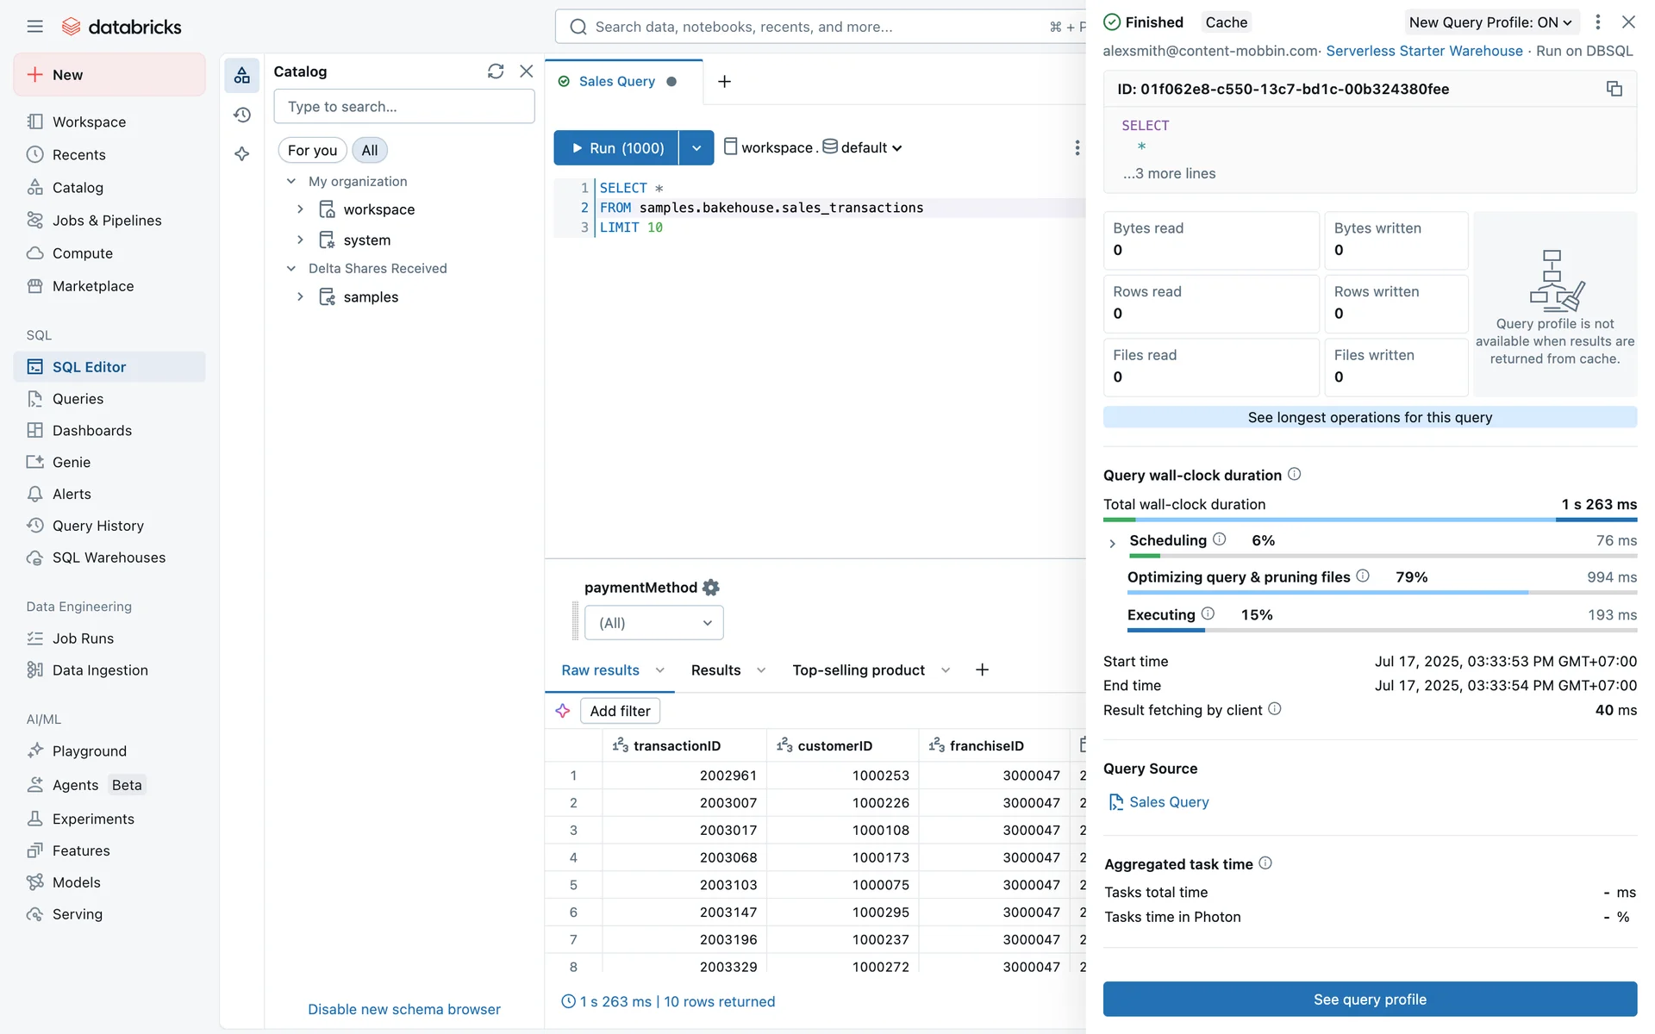Open Query History in sidebar
The height and width of the screenshot is (1034, 1655).
[97, 526]
